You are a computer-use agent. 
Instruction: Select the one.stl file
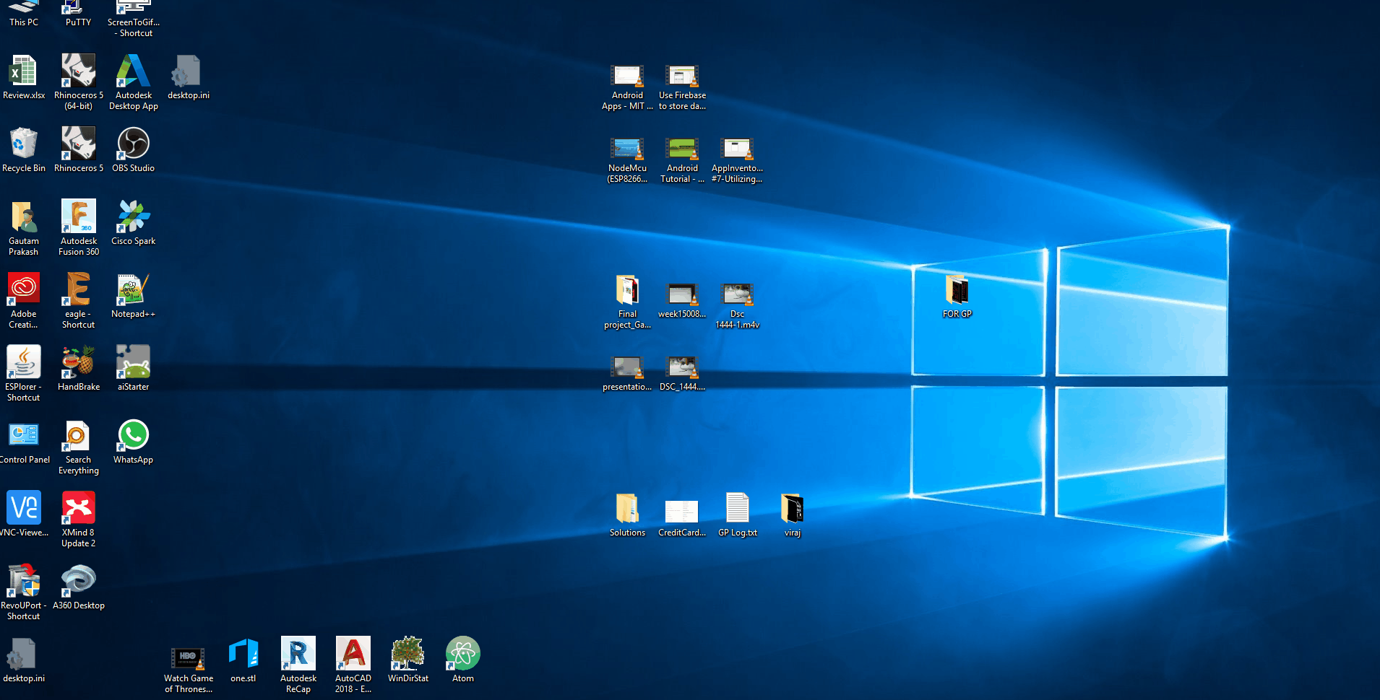(243, 660)
